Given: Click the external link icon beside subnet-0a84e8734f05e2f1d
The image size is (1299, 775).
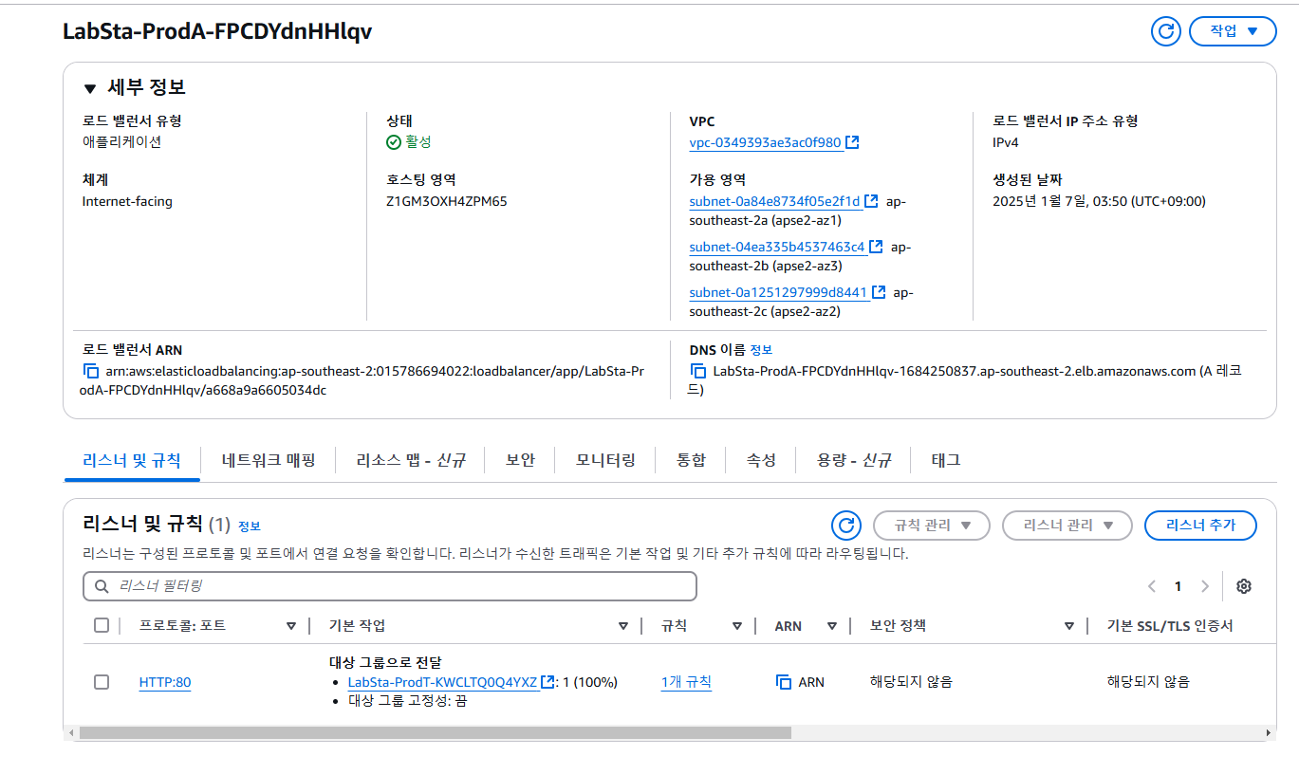Looking at the screenshot, I should pos(871,201).
